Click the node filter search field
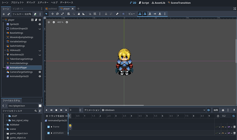Image resolution: width=237 pixels, height=140 pixels. click(x=22, y=14)
